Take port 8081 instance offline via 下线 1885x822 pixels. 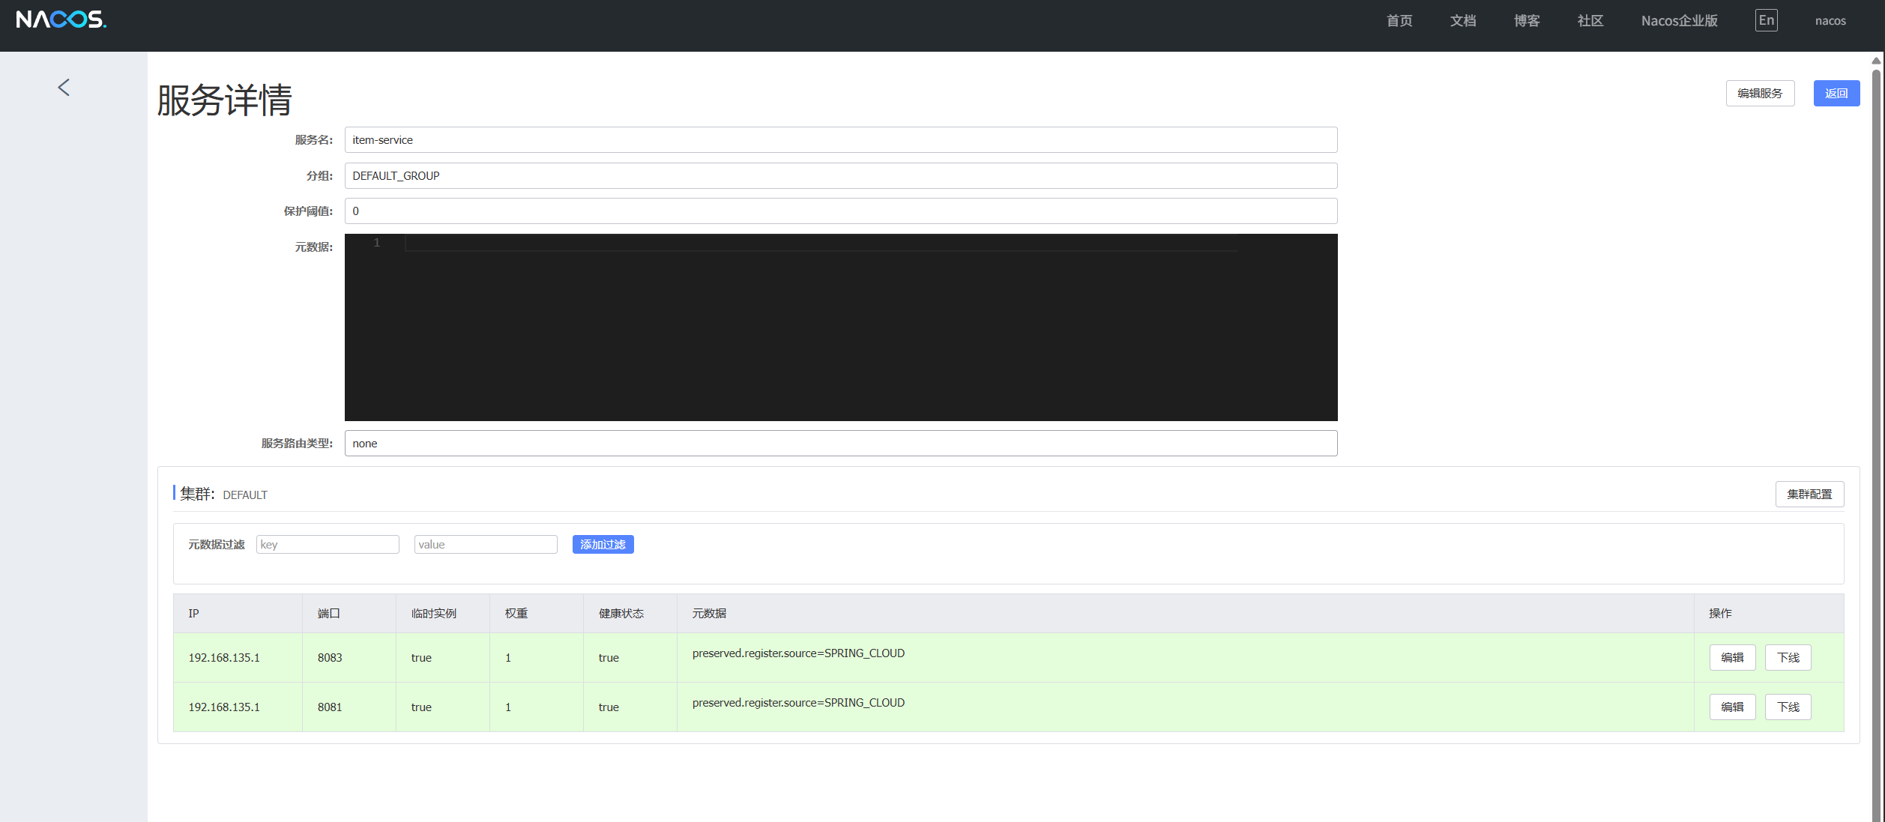click(1788, 707)
